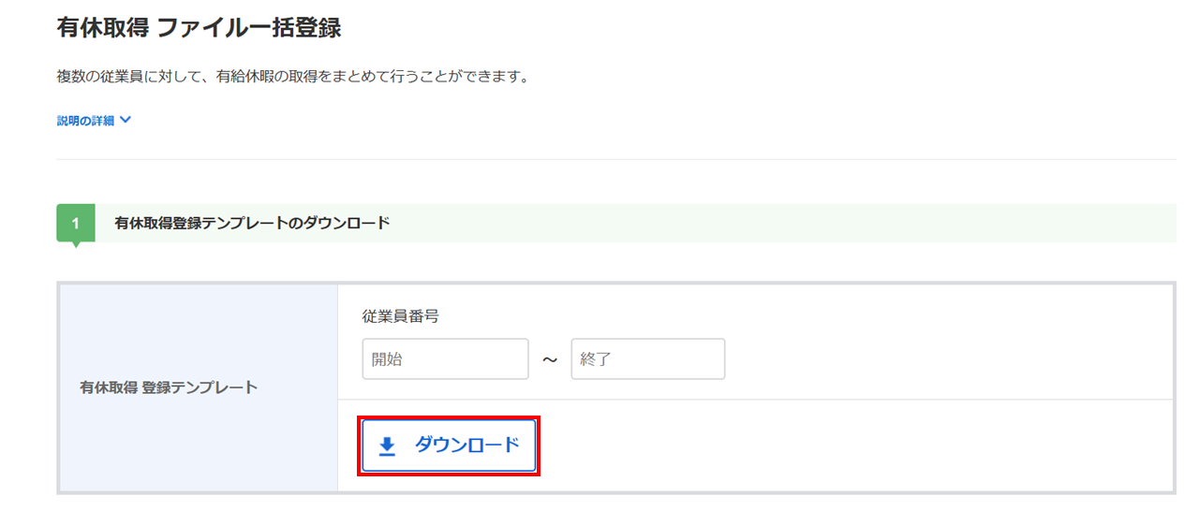The height and width of the screenshot is (511, 1199).
Task: Click empty space right of ダウンロード button
Action: 843,445
